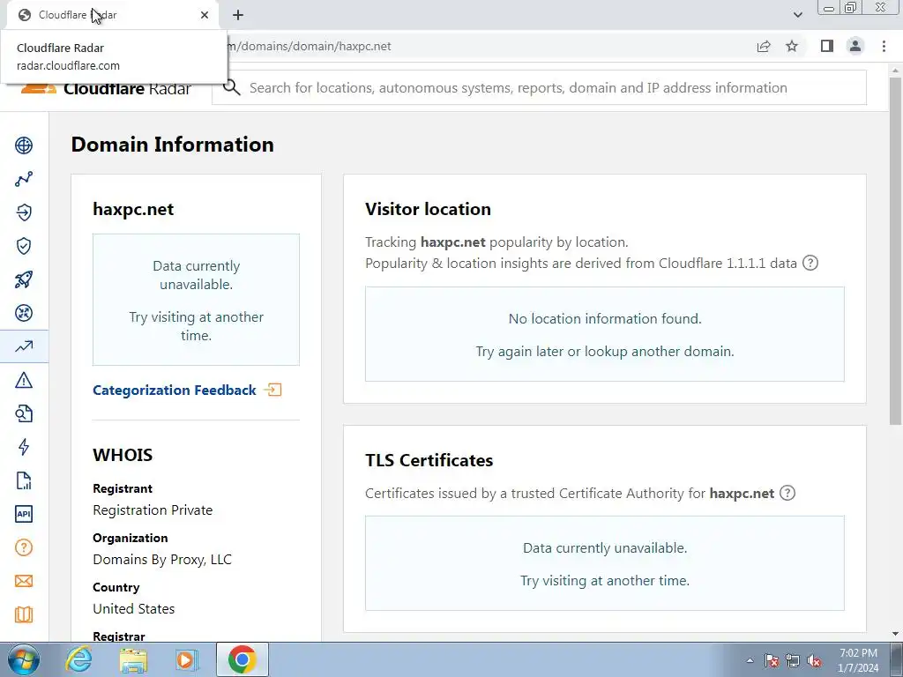This screenshot has height=677, width=903.
Task: Open the shield checkmark security icon
Action: pyautogui.click(x=24, y=247)
